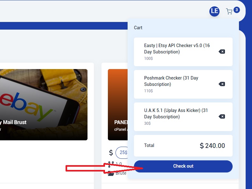252x189 pixels.
Task: Click the Cart panel heading
Action: pyautogui.click(x=138, y=28)
